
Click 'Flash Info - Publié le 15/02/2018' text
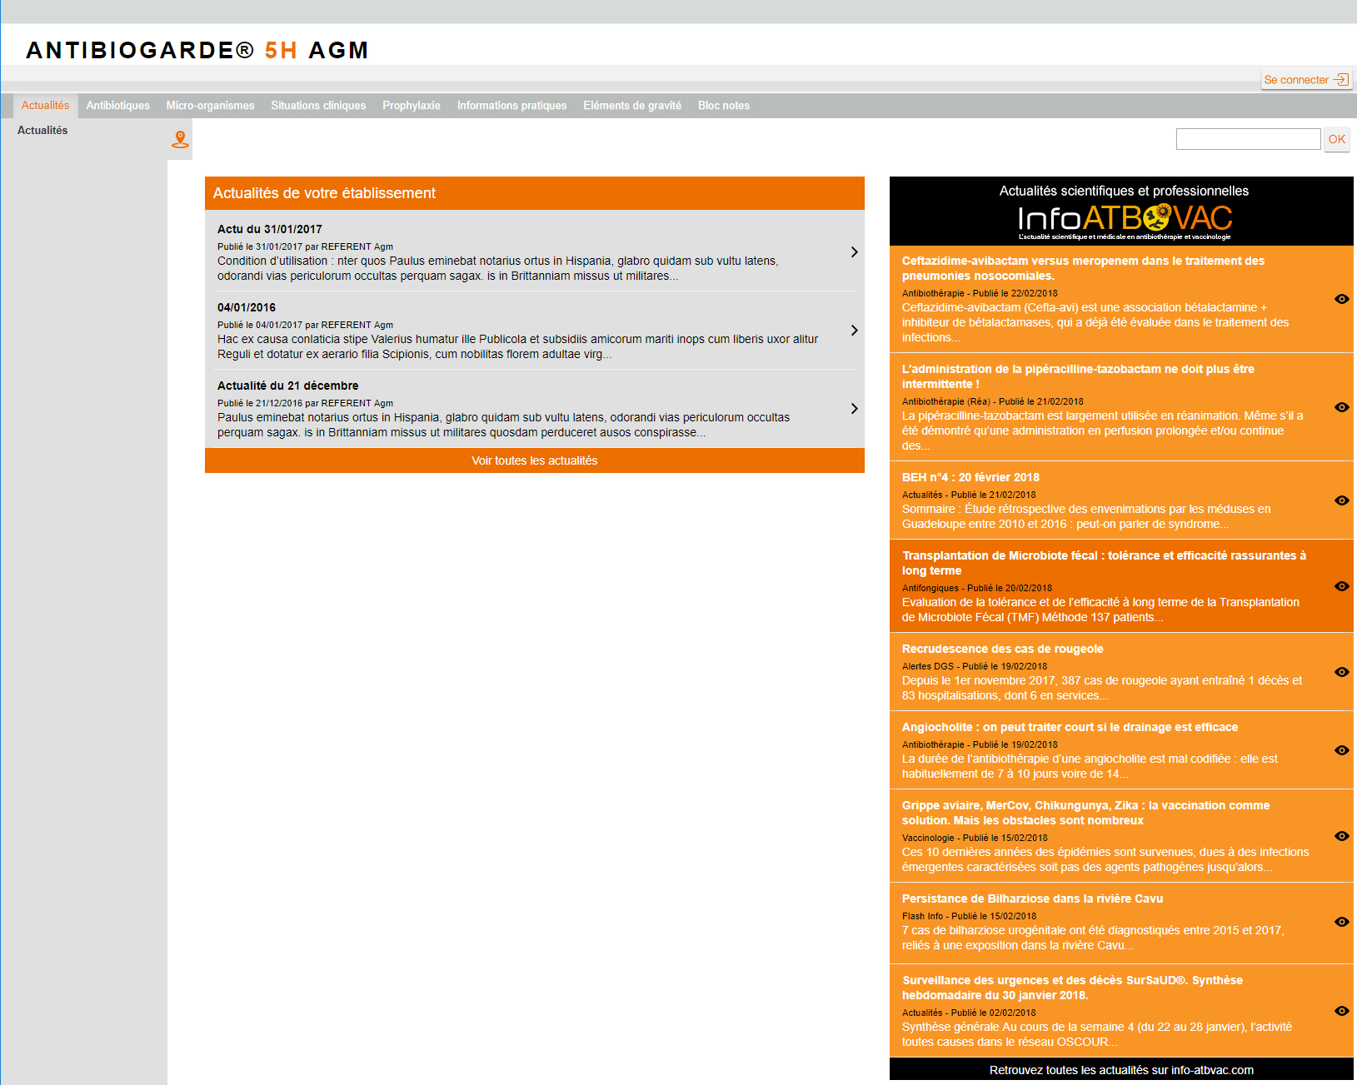(969, 916)
